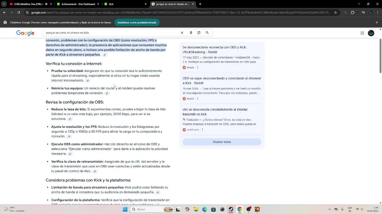Viewport: 382px width, 214px height.
Task: Open the tab search dropdown arrow
Action: click(x=4, y=4)
